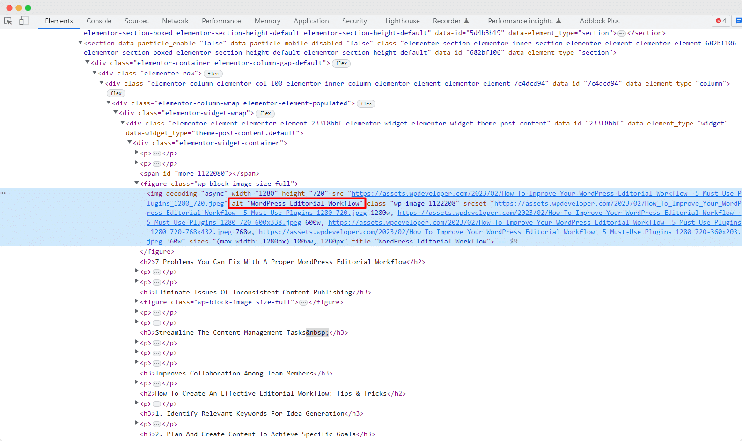Open the srcset URL ending 768w
This screenshot has height=441, width=742.
point(534,223)
